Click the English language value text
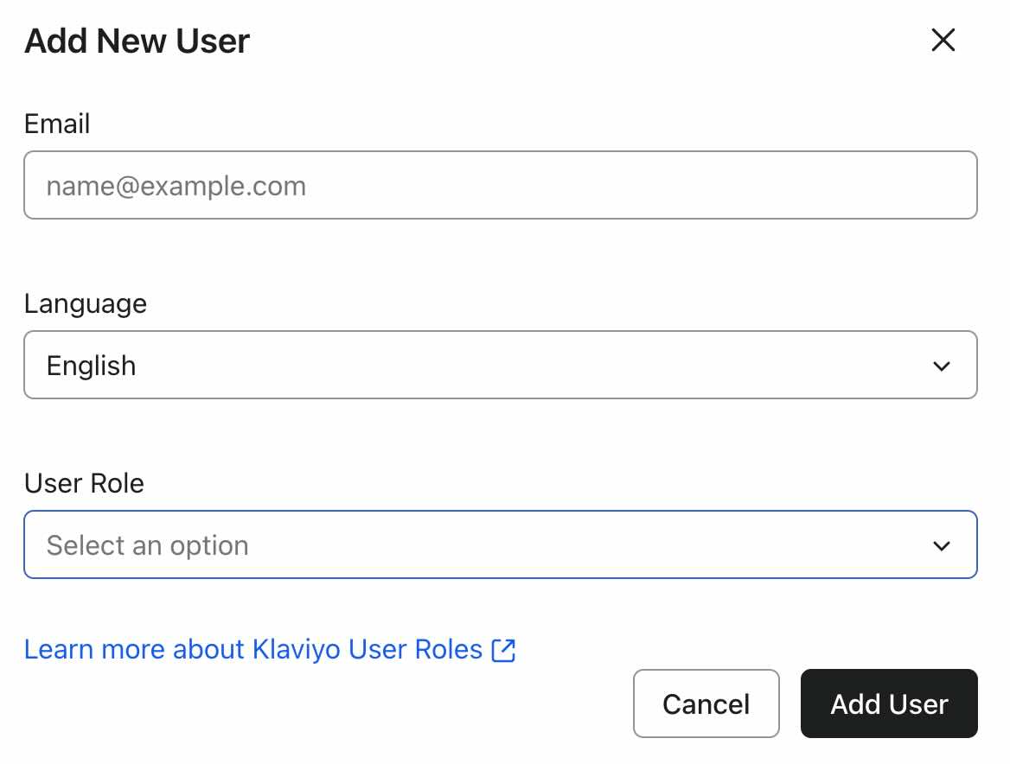Image resolution: width=1010 pixels, height=764 pixels. [91, 365]
